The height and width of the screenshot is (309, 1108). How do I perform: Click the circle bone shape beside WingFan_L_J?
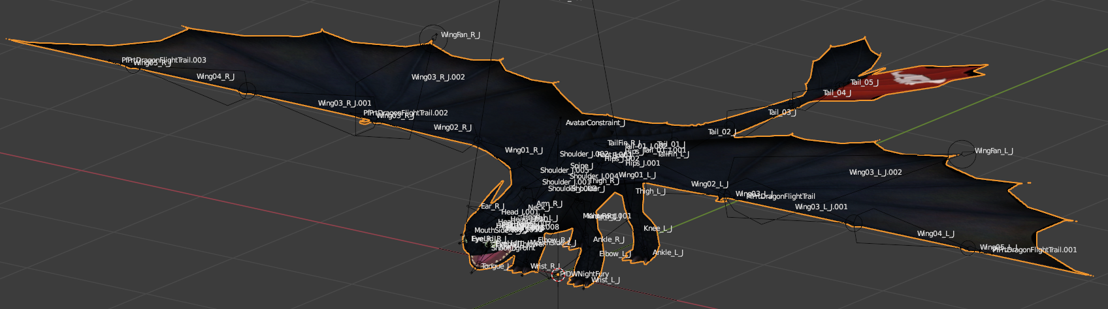(x=961, y=154)
